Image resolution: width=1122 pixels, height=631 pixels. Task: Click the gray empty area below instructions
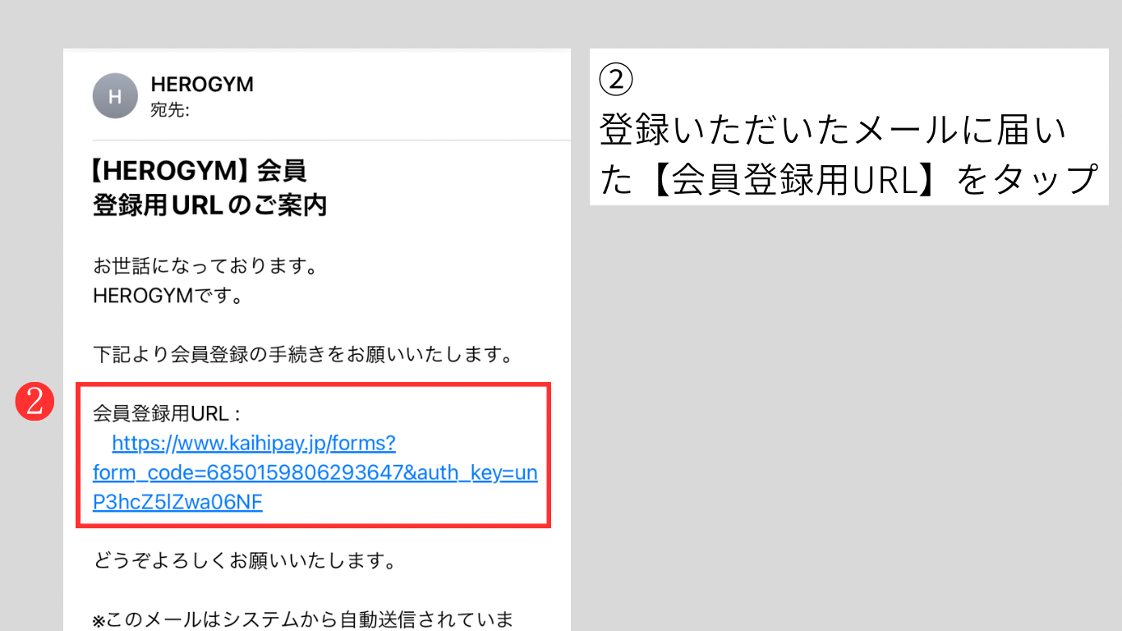(846, 411)
